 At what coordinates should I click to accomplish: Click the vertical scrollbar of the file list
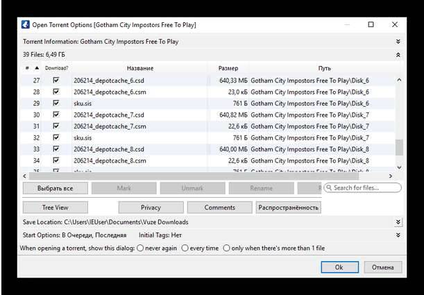click(398, 147)
